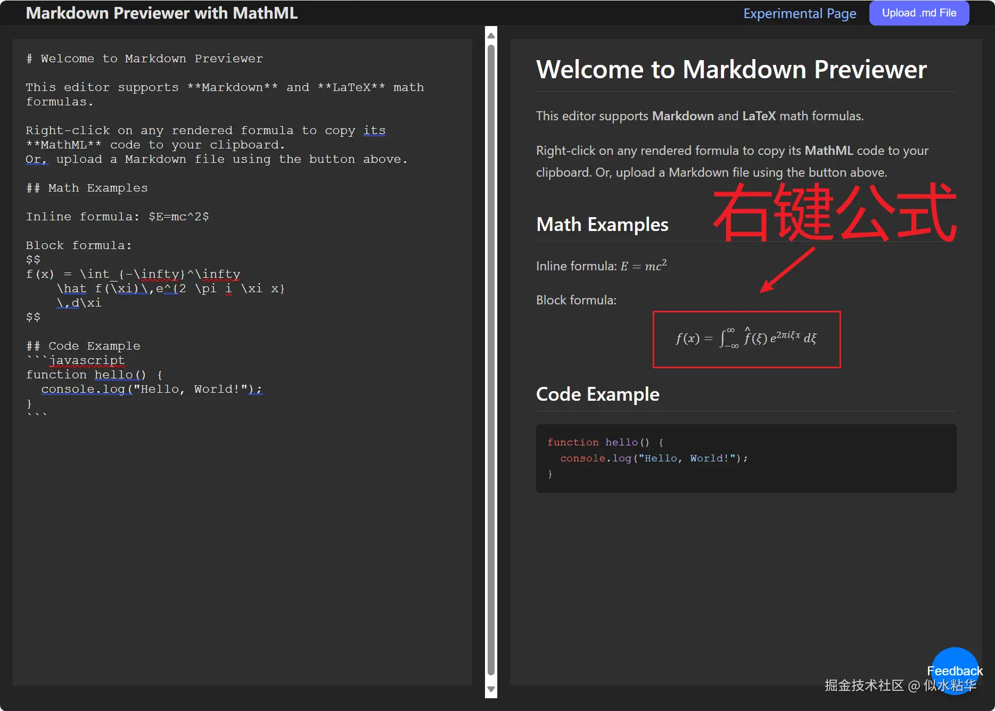
Task: Click the '\hat f(\xi)' source line
Action: 170,288
